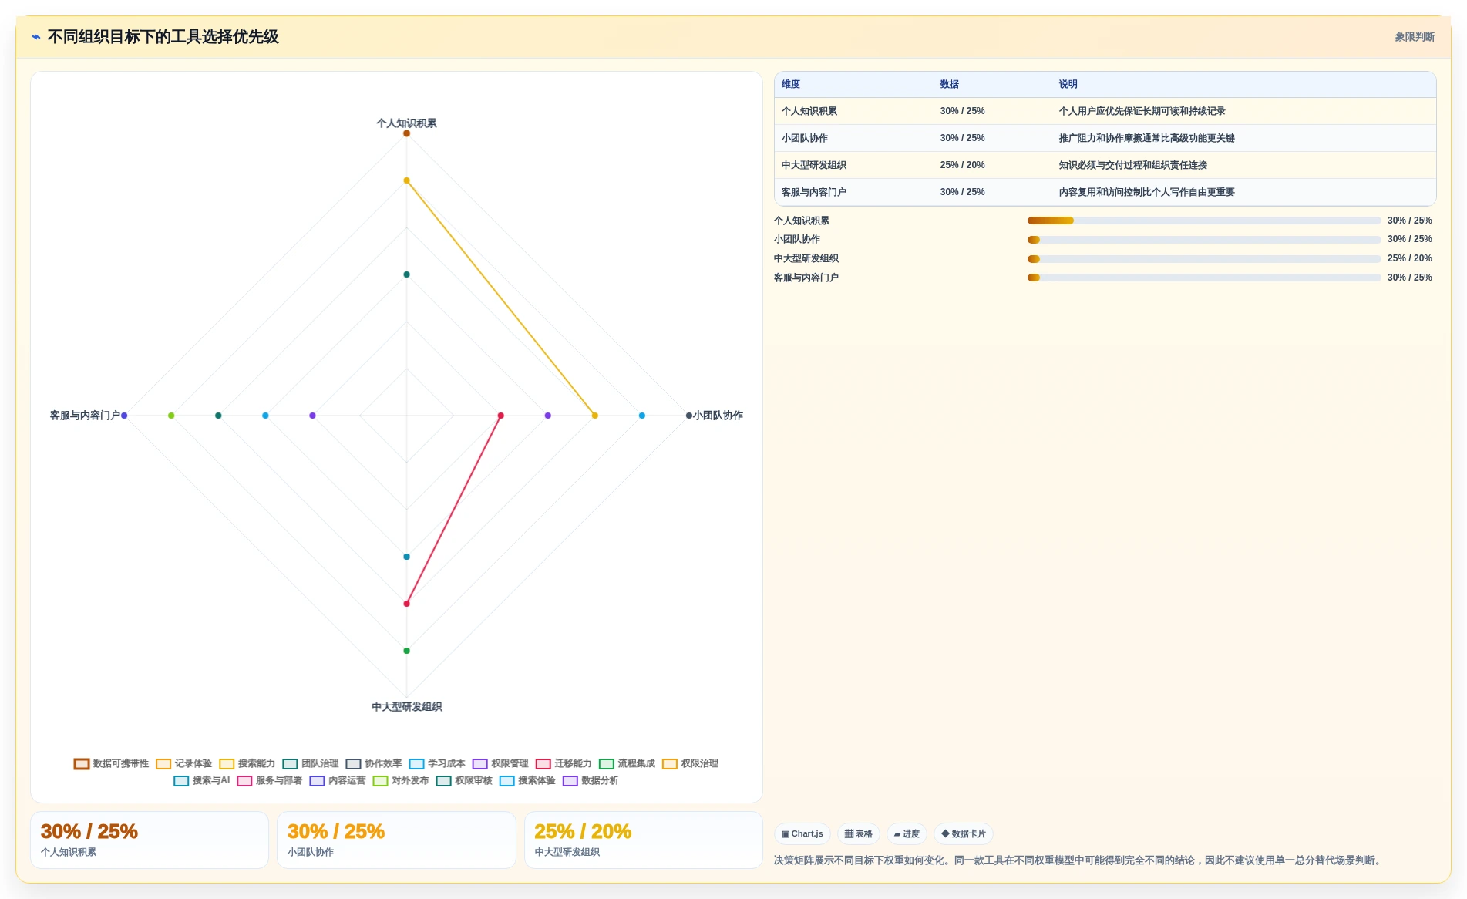
Task: Click the 个人知识积累 radar axis label
Action: [406, 123]
